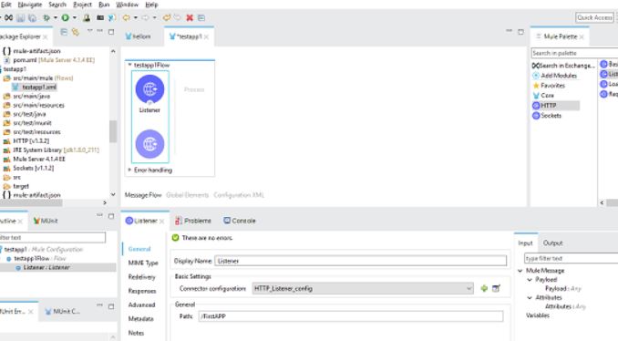Open the MUnit tab beside Outline
This screenshot has height=341, width=618.
[46, 221]
